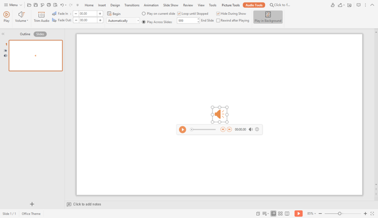
Task: Switch to the Insert tab
Action: [x=102, y=5]
